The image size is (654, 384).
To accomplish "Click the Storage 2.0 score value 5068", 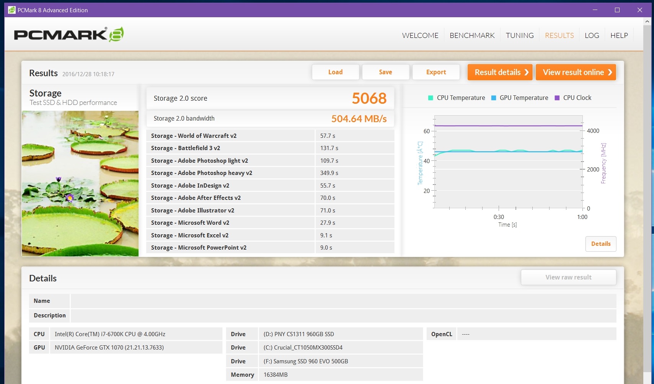I will (x=369, y=98).
